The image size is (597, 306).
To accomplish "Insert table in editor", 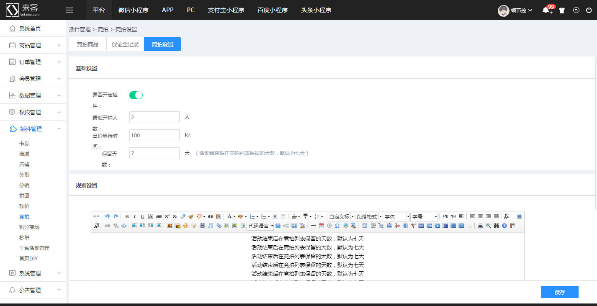I will pos(365,226).
